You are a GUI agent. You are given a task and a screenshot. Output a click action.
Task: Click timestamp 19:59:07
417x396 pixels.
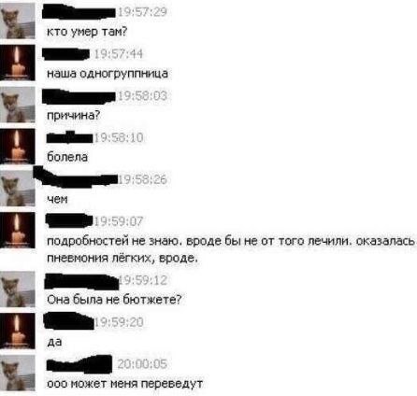click(x=119, y=221)
